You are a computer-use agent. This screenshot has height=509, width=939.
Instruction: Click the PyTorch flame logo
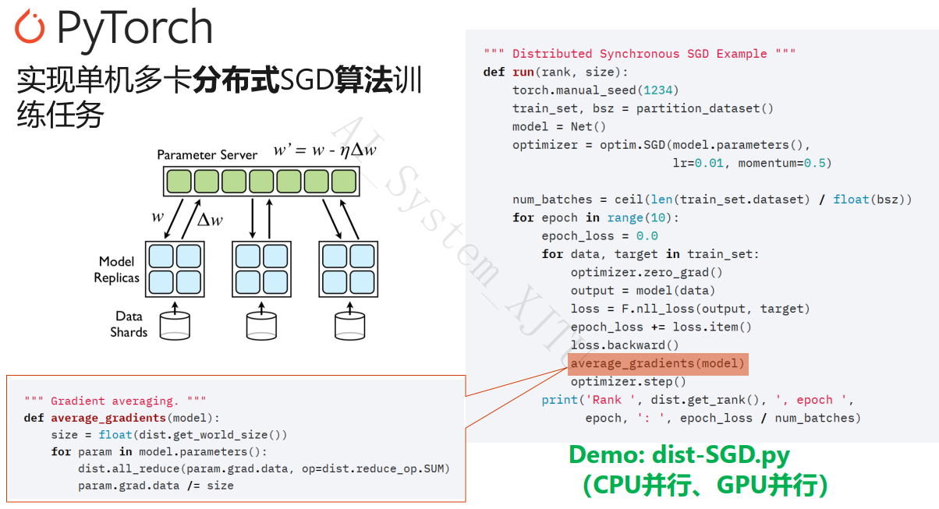pyautogui.click(x=30, y=27)
